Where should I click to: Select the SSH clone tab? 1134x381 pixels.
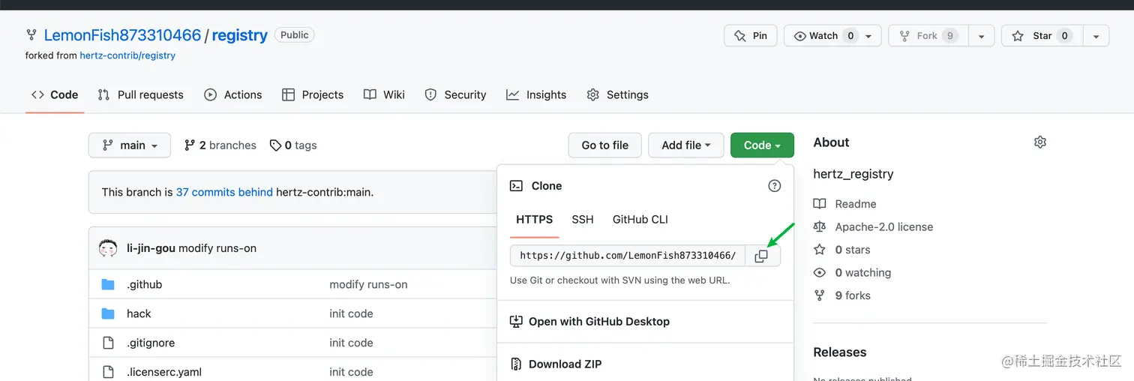583,220
